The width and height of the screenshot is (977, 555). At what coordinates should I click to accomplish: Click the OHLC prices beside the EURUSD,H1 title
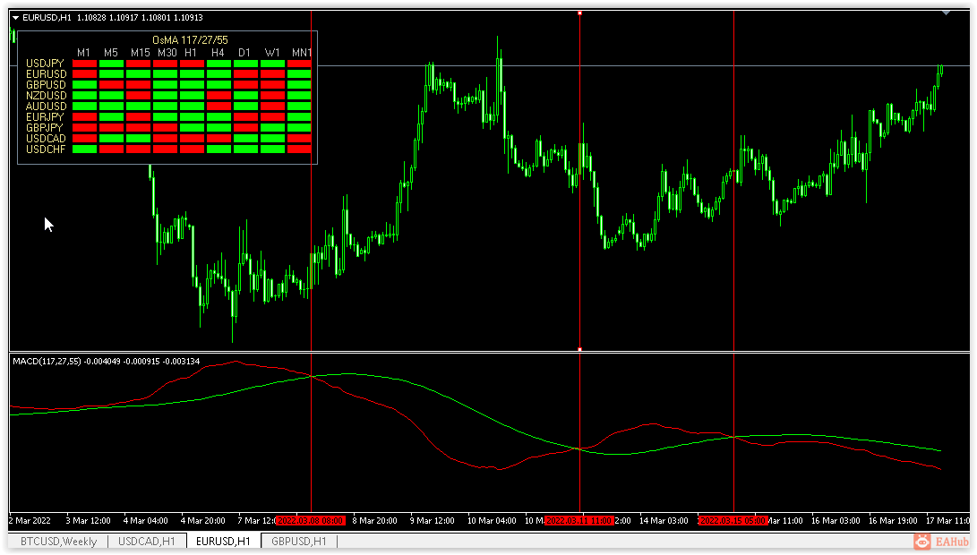click(140, 17)
